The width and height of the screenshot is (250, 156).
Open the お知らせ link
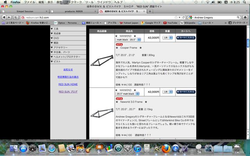[x=68, y=69]
